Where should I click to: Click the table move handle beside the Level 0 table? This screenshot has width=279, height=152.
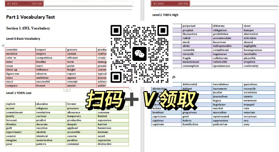(x=3, y=45)
